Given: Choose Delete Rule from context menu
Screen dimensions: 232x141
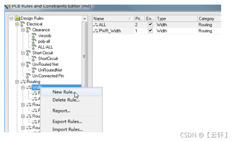Looking at the screenshot, I should click(x=71, y=100).
